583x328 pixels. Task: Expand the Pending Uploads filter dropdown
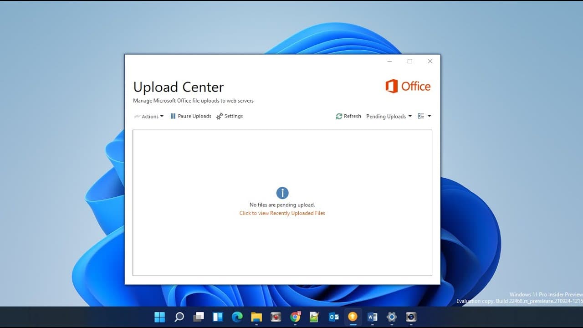(x=389, y=116)
